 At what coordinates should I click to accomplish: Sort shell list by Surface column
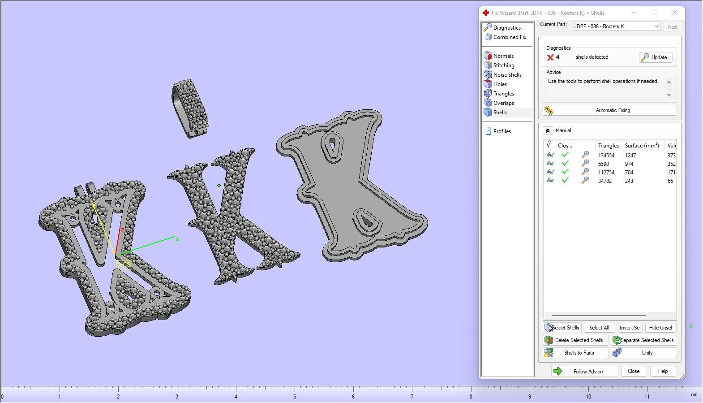coord(642,146)
